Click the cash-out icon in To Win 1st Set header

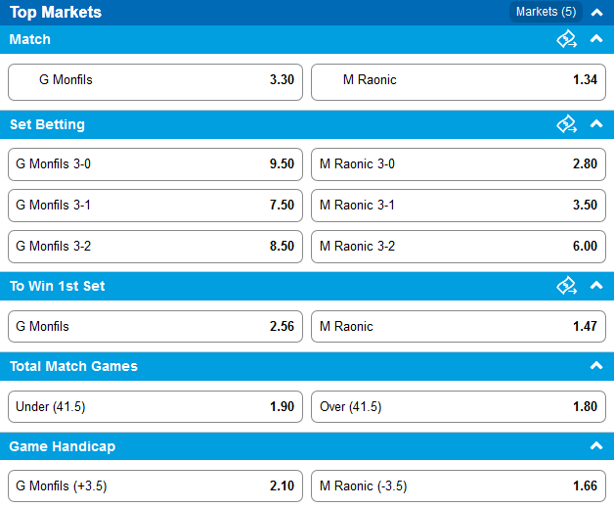click(x=567, y=286)
